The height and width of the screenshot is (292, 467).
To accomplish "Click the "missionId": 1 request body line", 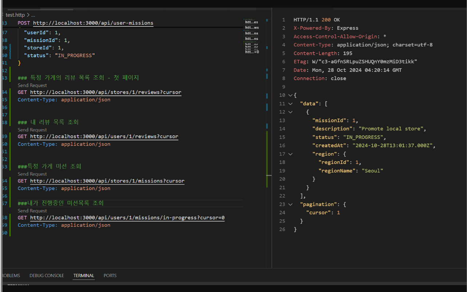I will (x=47, y=40).
